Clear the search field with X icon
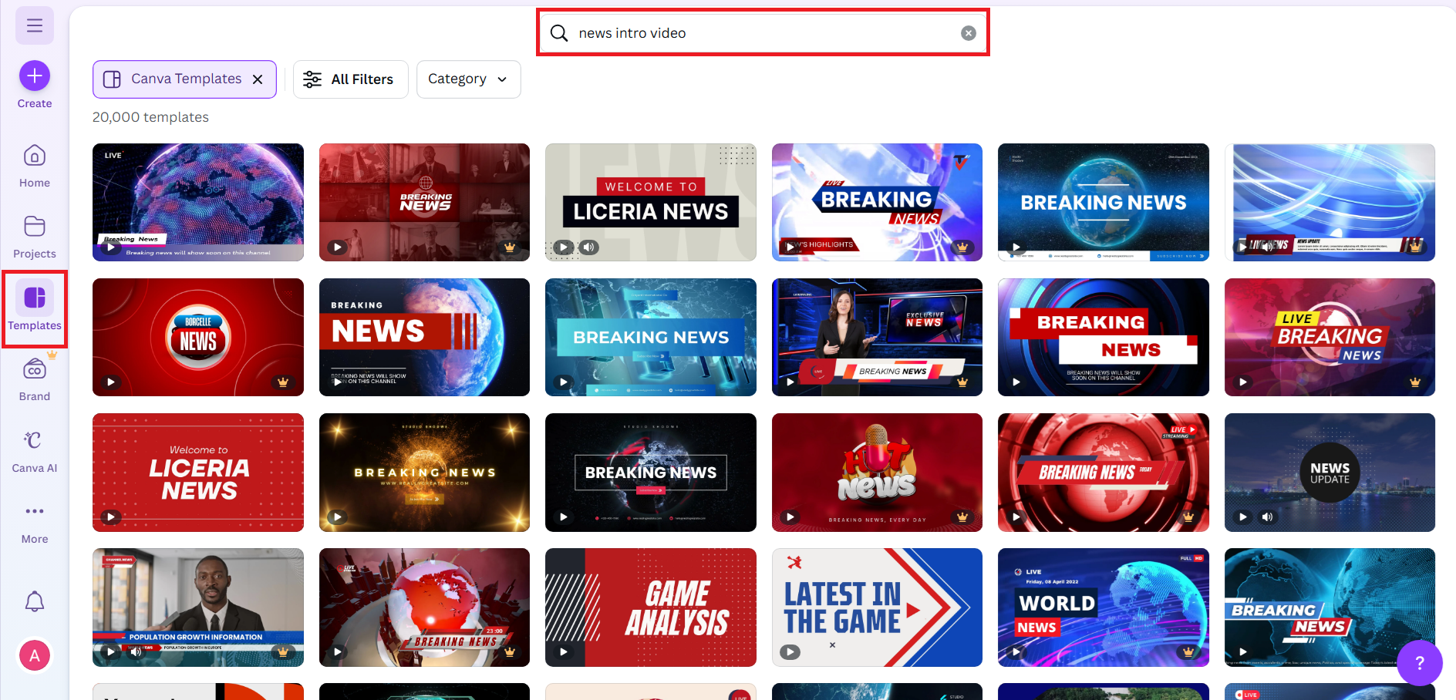Screen dimensions: 1456x700 click(x=969, y=33)
